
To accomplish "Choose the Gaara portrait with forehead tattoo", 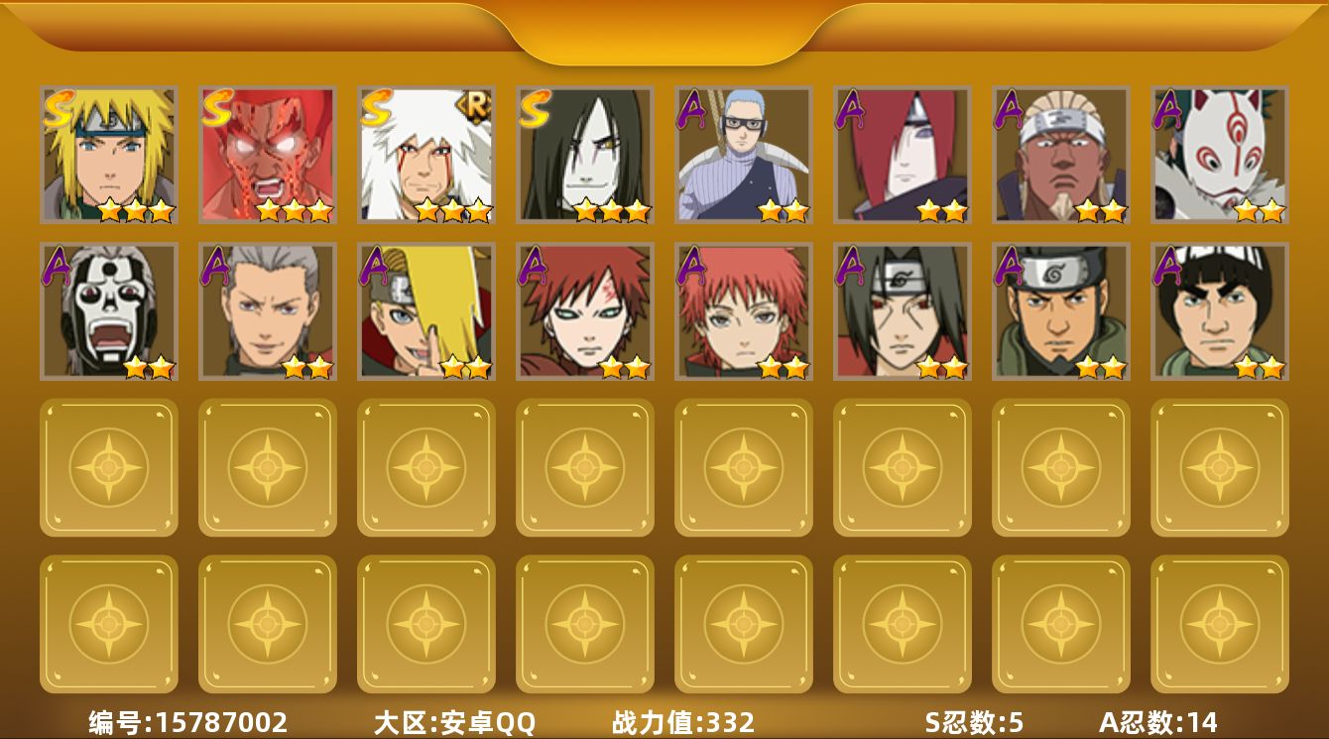I will coord(585,311).
